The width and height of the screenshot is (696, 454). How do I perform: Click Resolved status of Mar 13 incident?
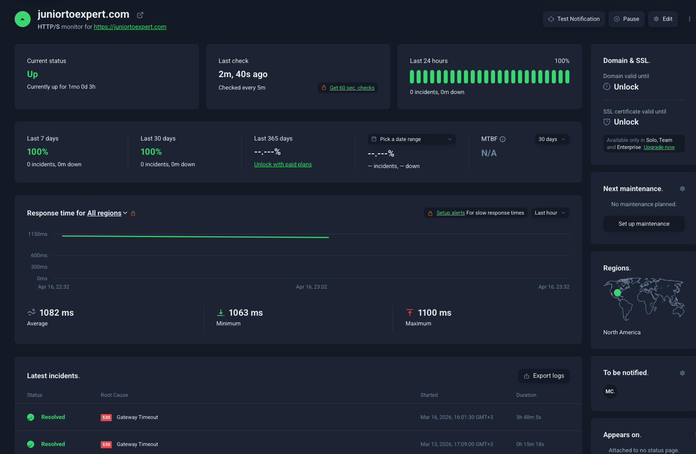53,444
